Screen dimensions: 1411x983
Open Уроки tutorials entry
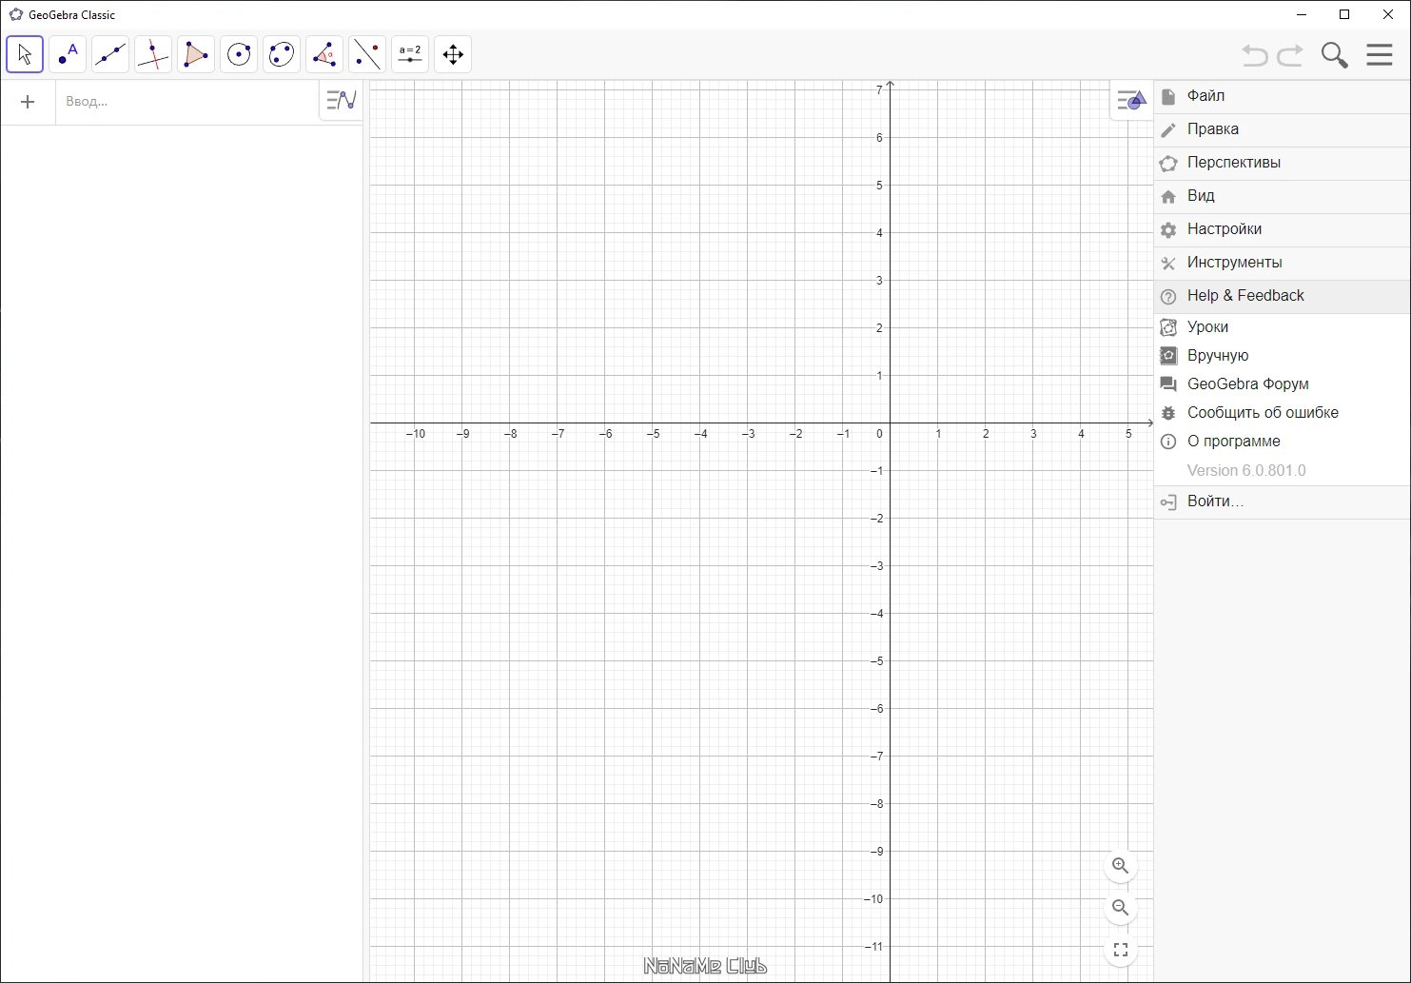(1283, 327)
